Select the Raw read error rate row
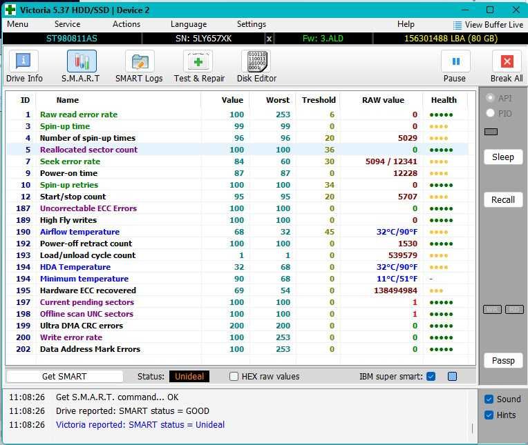Image resolution: width=528 pixels, height=445 pixels. pyautogui.click(x=237, y=115)
